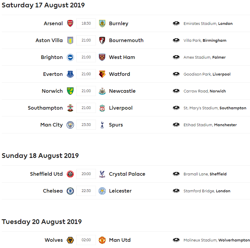The image size is (250, 248).
Task: Select the Bournemouth crest icon
Action: point(102,40)
